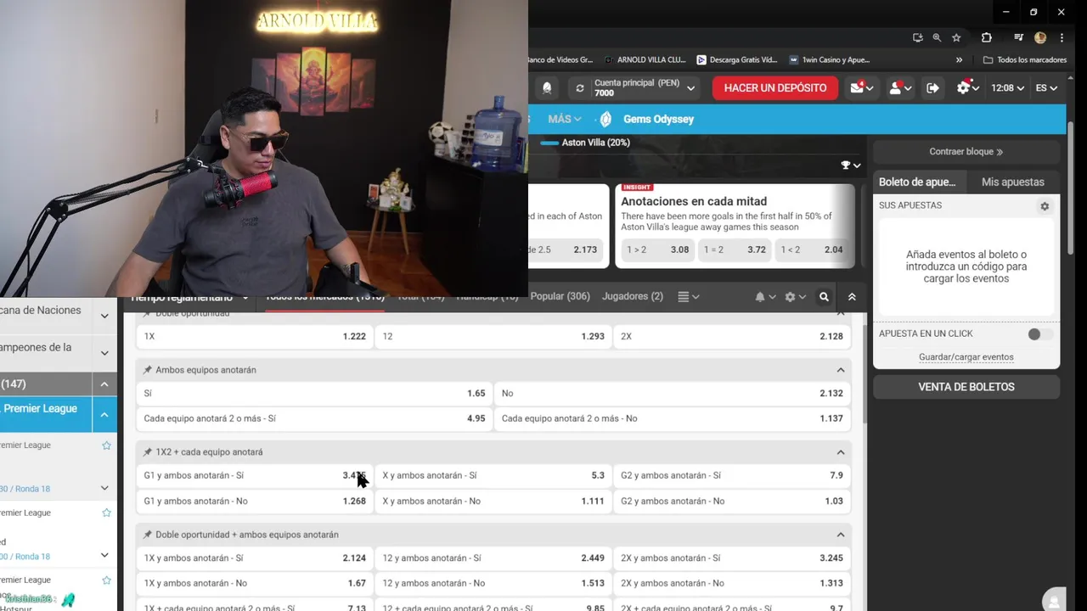This screenshot has height=611, width=1087.
Task: Switch to Popular (306) markets tab
Action: [x=560, y=296]
